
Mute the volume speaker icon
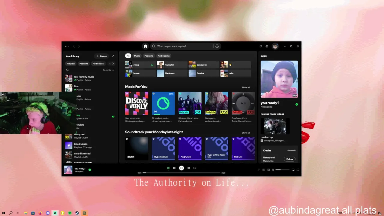point(273,170)
